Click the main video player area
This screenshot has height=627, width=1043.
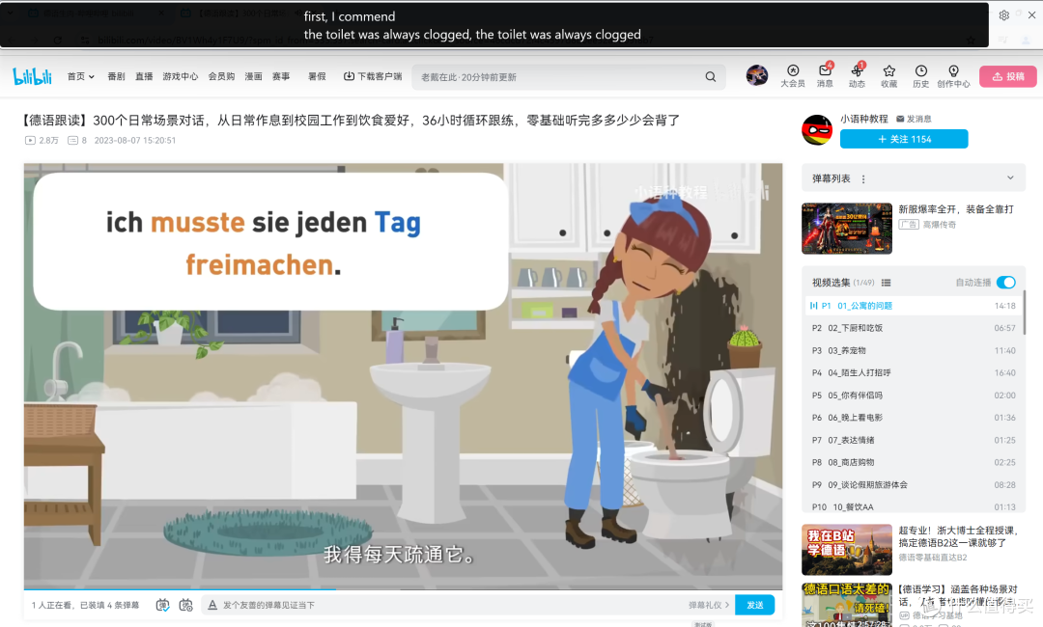[x=403, y=375]
